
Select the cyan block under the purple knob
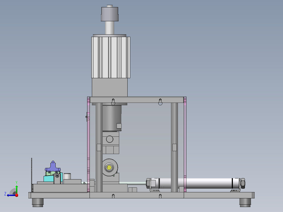[49, 179]
